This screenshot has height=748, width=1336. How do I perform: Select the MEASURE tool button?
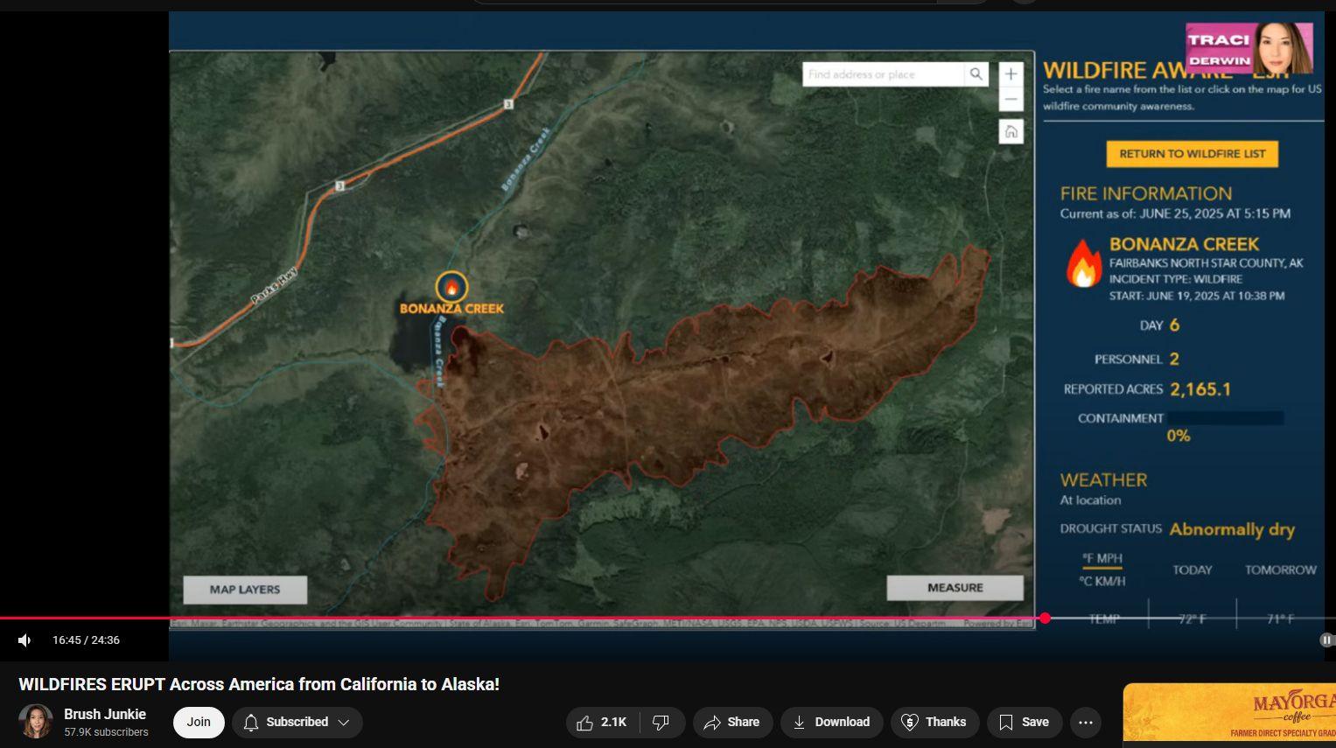pyautogui.click(x=955, y=588)
